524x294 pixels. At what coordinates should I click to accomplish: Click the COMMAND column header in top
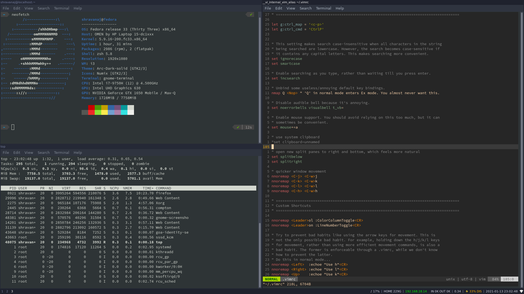click(x=163, y=188)
